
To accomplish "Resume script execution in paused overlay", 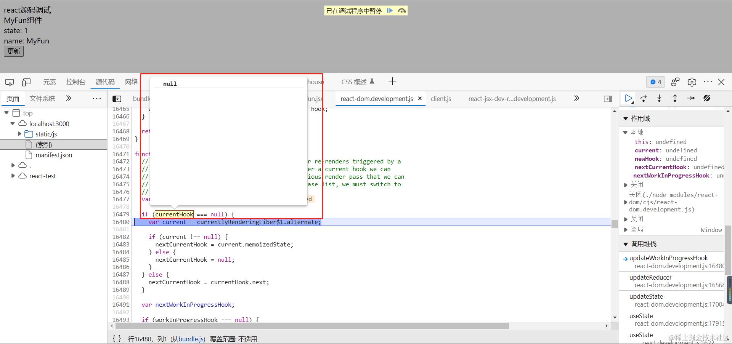I will pyautogui.click(x=390, y=11).
